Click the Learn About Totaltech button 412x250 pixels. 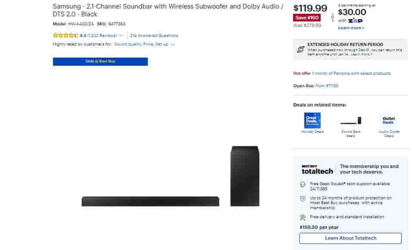[350, 238]
